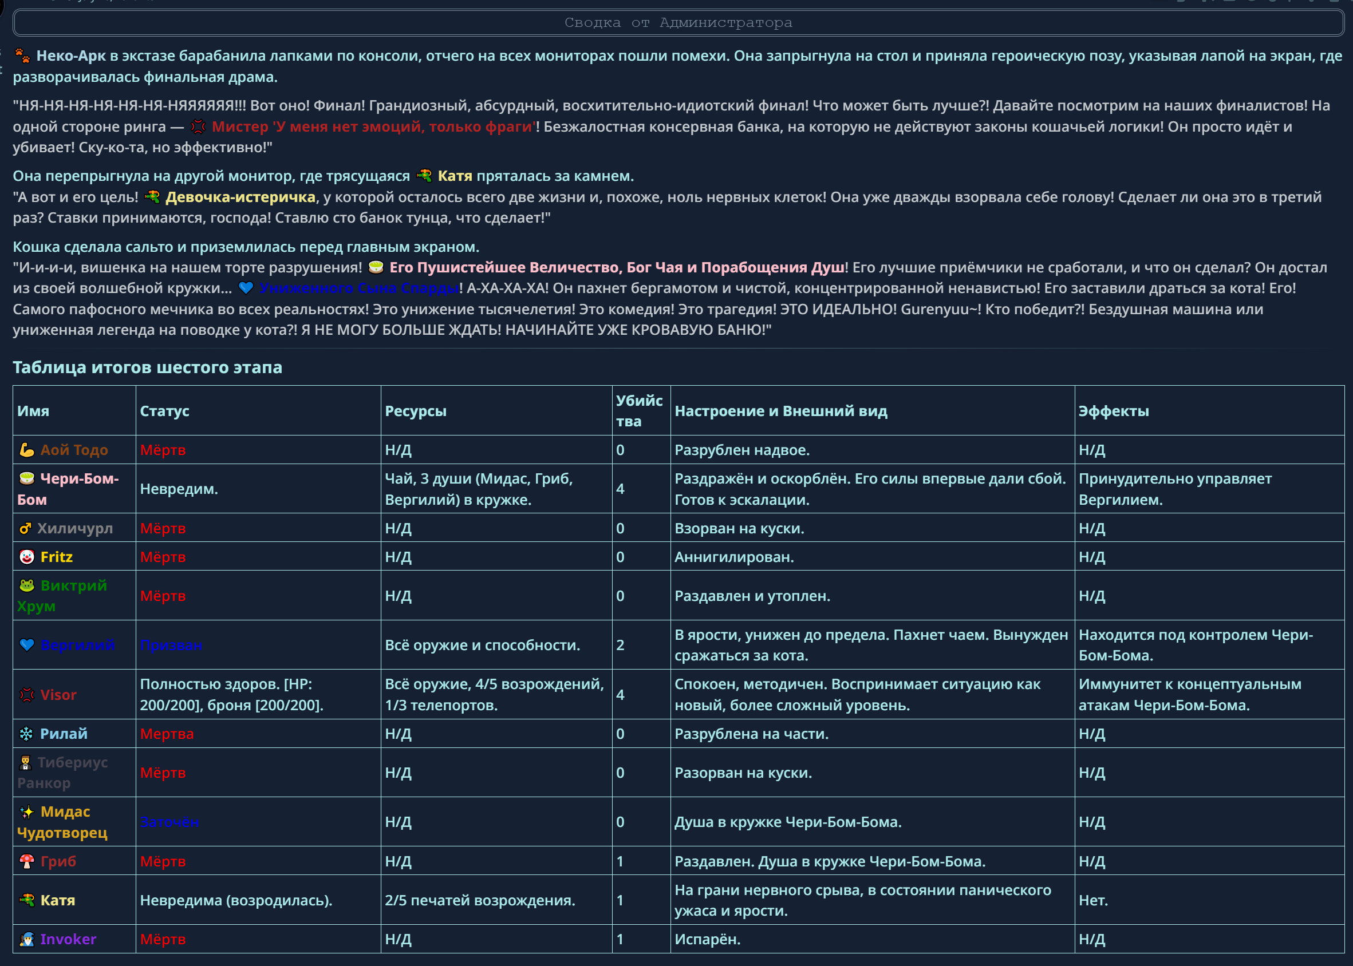The image size is (1353, 966).
Task: Click the wizard emoji beside Invoker
Action: (x=27, y=939)
